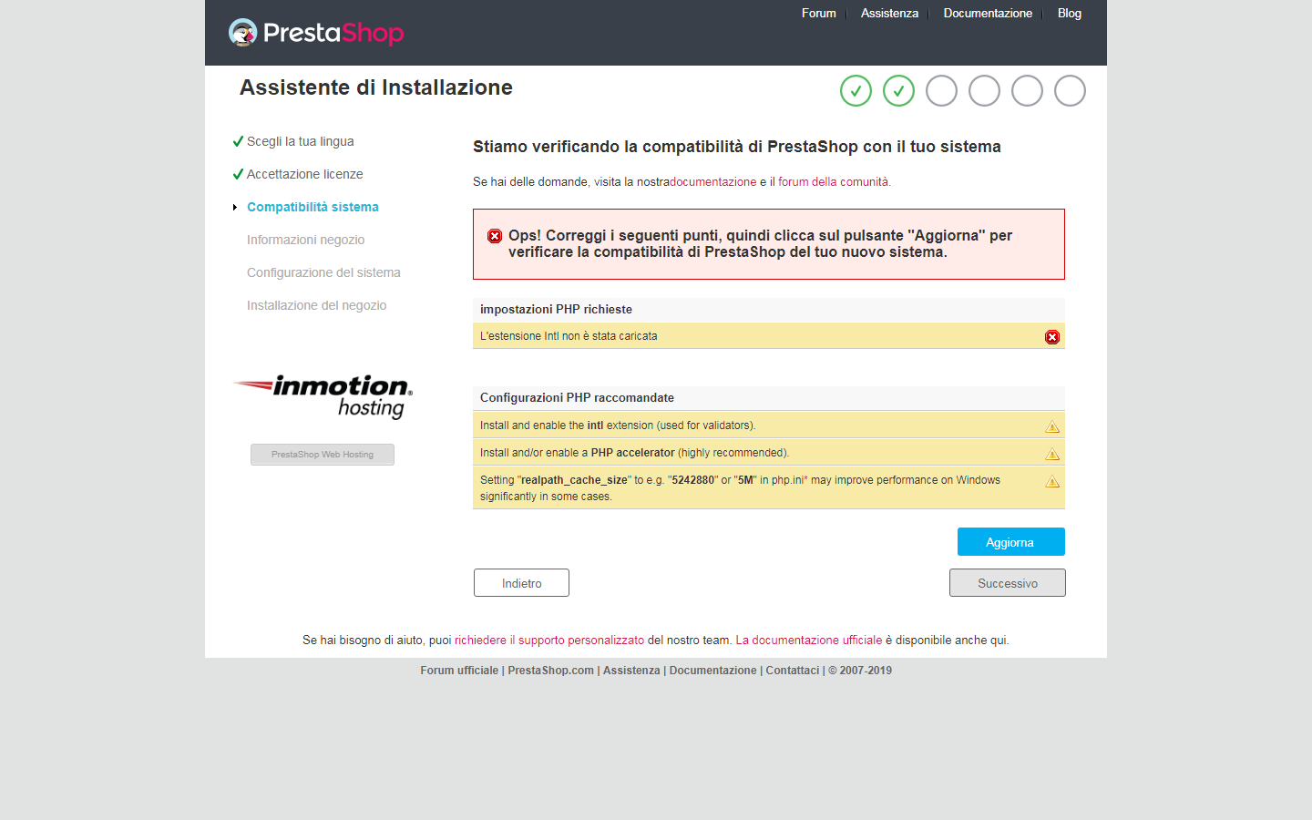Click the last empty step progress circle
Image resolution: width=1312 pixels, height=820 pixels.
click(1070, 91)
